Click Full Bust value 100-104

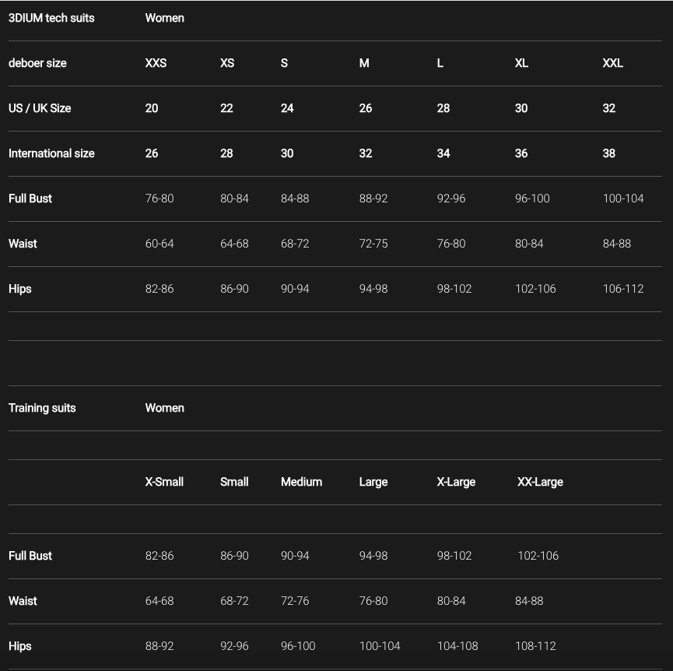pos(623,198)
